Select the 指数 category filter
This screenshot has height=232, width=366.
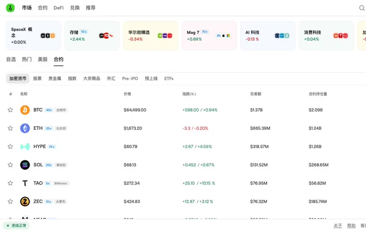(x=72, y=79)
